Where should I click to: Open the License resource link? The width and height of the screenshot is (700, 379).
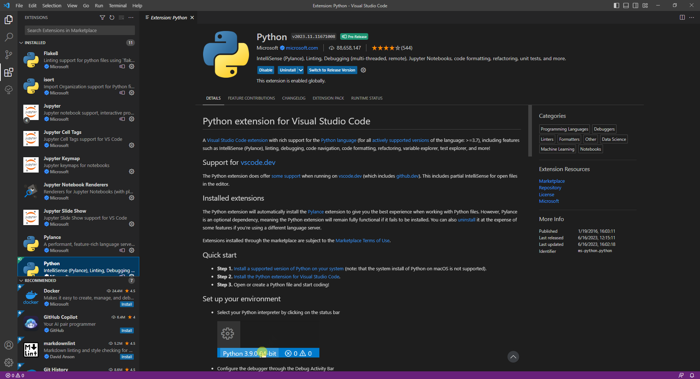[x=547, y=195]
